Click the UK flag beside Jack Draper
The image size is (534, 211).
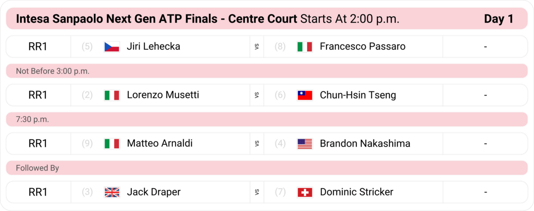[112, 192]
